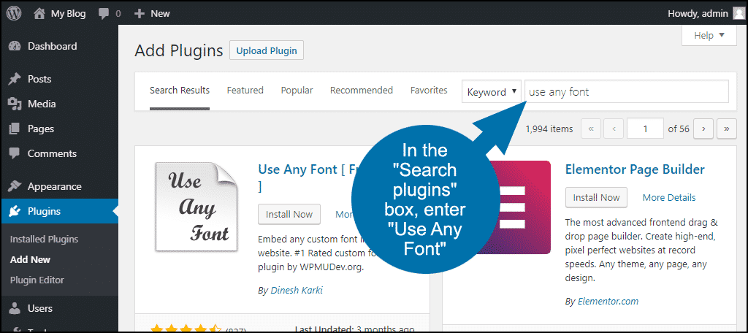
Task: Visit author Elementor.com link
Action: pos(608,302)
